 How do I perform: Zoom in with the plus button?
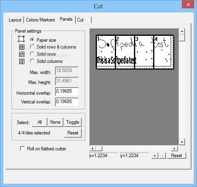click(x=155, y=156)
